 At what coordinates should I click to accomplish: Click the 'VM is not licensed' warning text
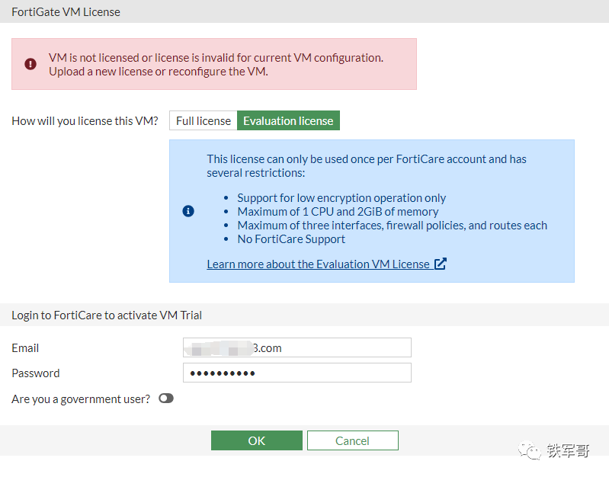(x=216, y=65)
